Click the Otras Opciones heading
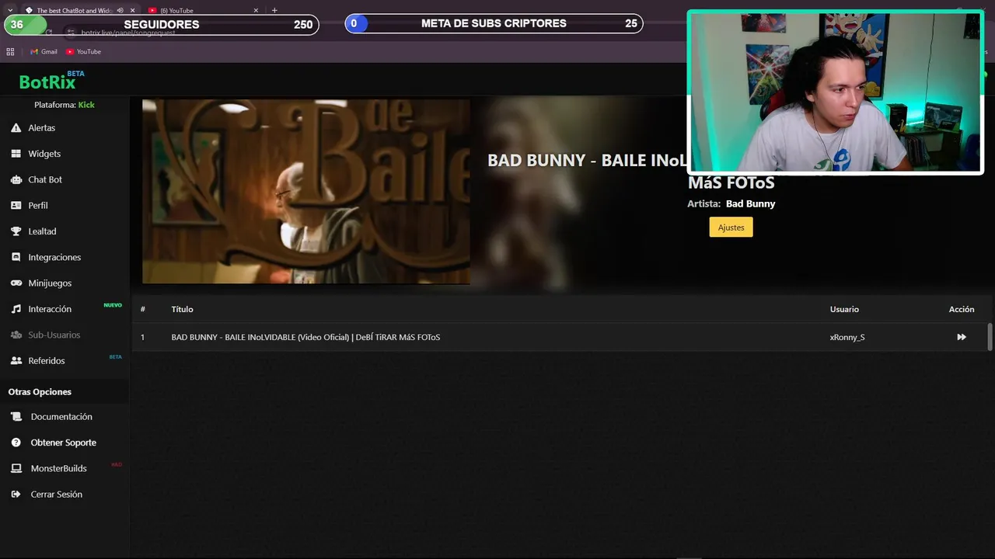The height and width of the screenshot is (559, 995). (40, 392)
